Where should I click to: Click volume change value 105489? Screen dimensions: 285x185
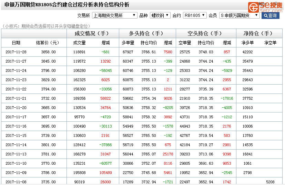pos(105,173)
